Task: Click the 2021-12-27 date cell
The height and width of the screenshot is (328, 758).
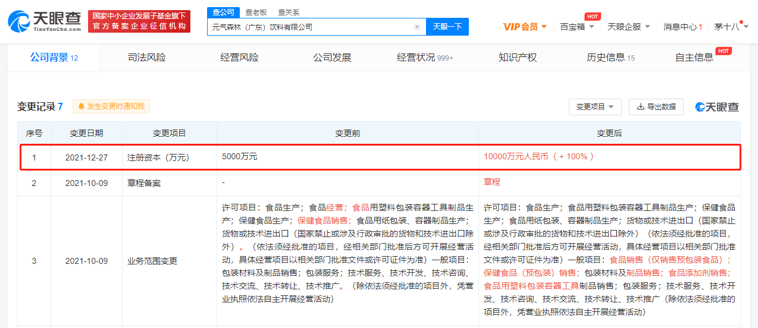Action: pos(86,157)
